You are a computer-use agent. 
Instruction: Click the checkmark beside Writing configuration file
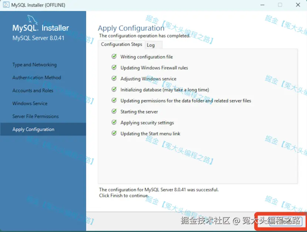point(114,57)
